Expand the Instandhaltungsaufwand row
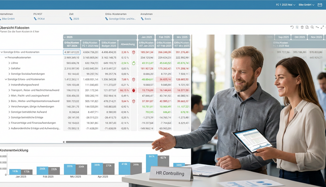The width and height of the screenshot is (326, 187). (x=9, y=85)
